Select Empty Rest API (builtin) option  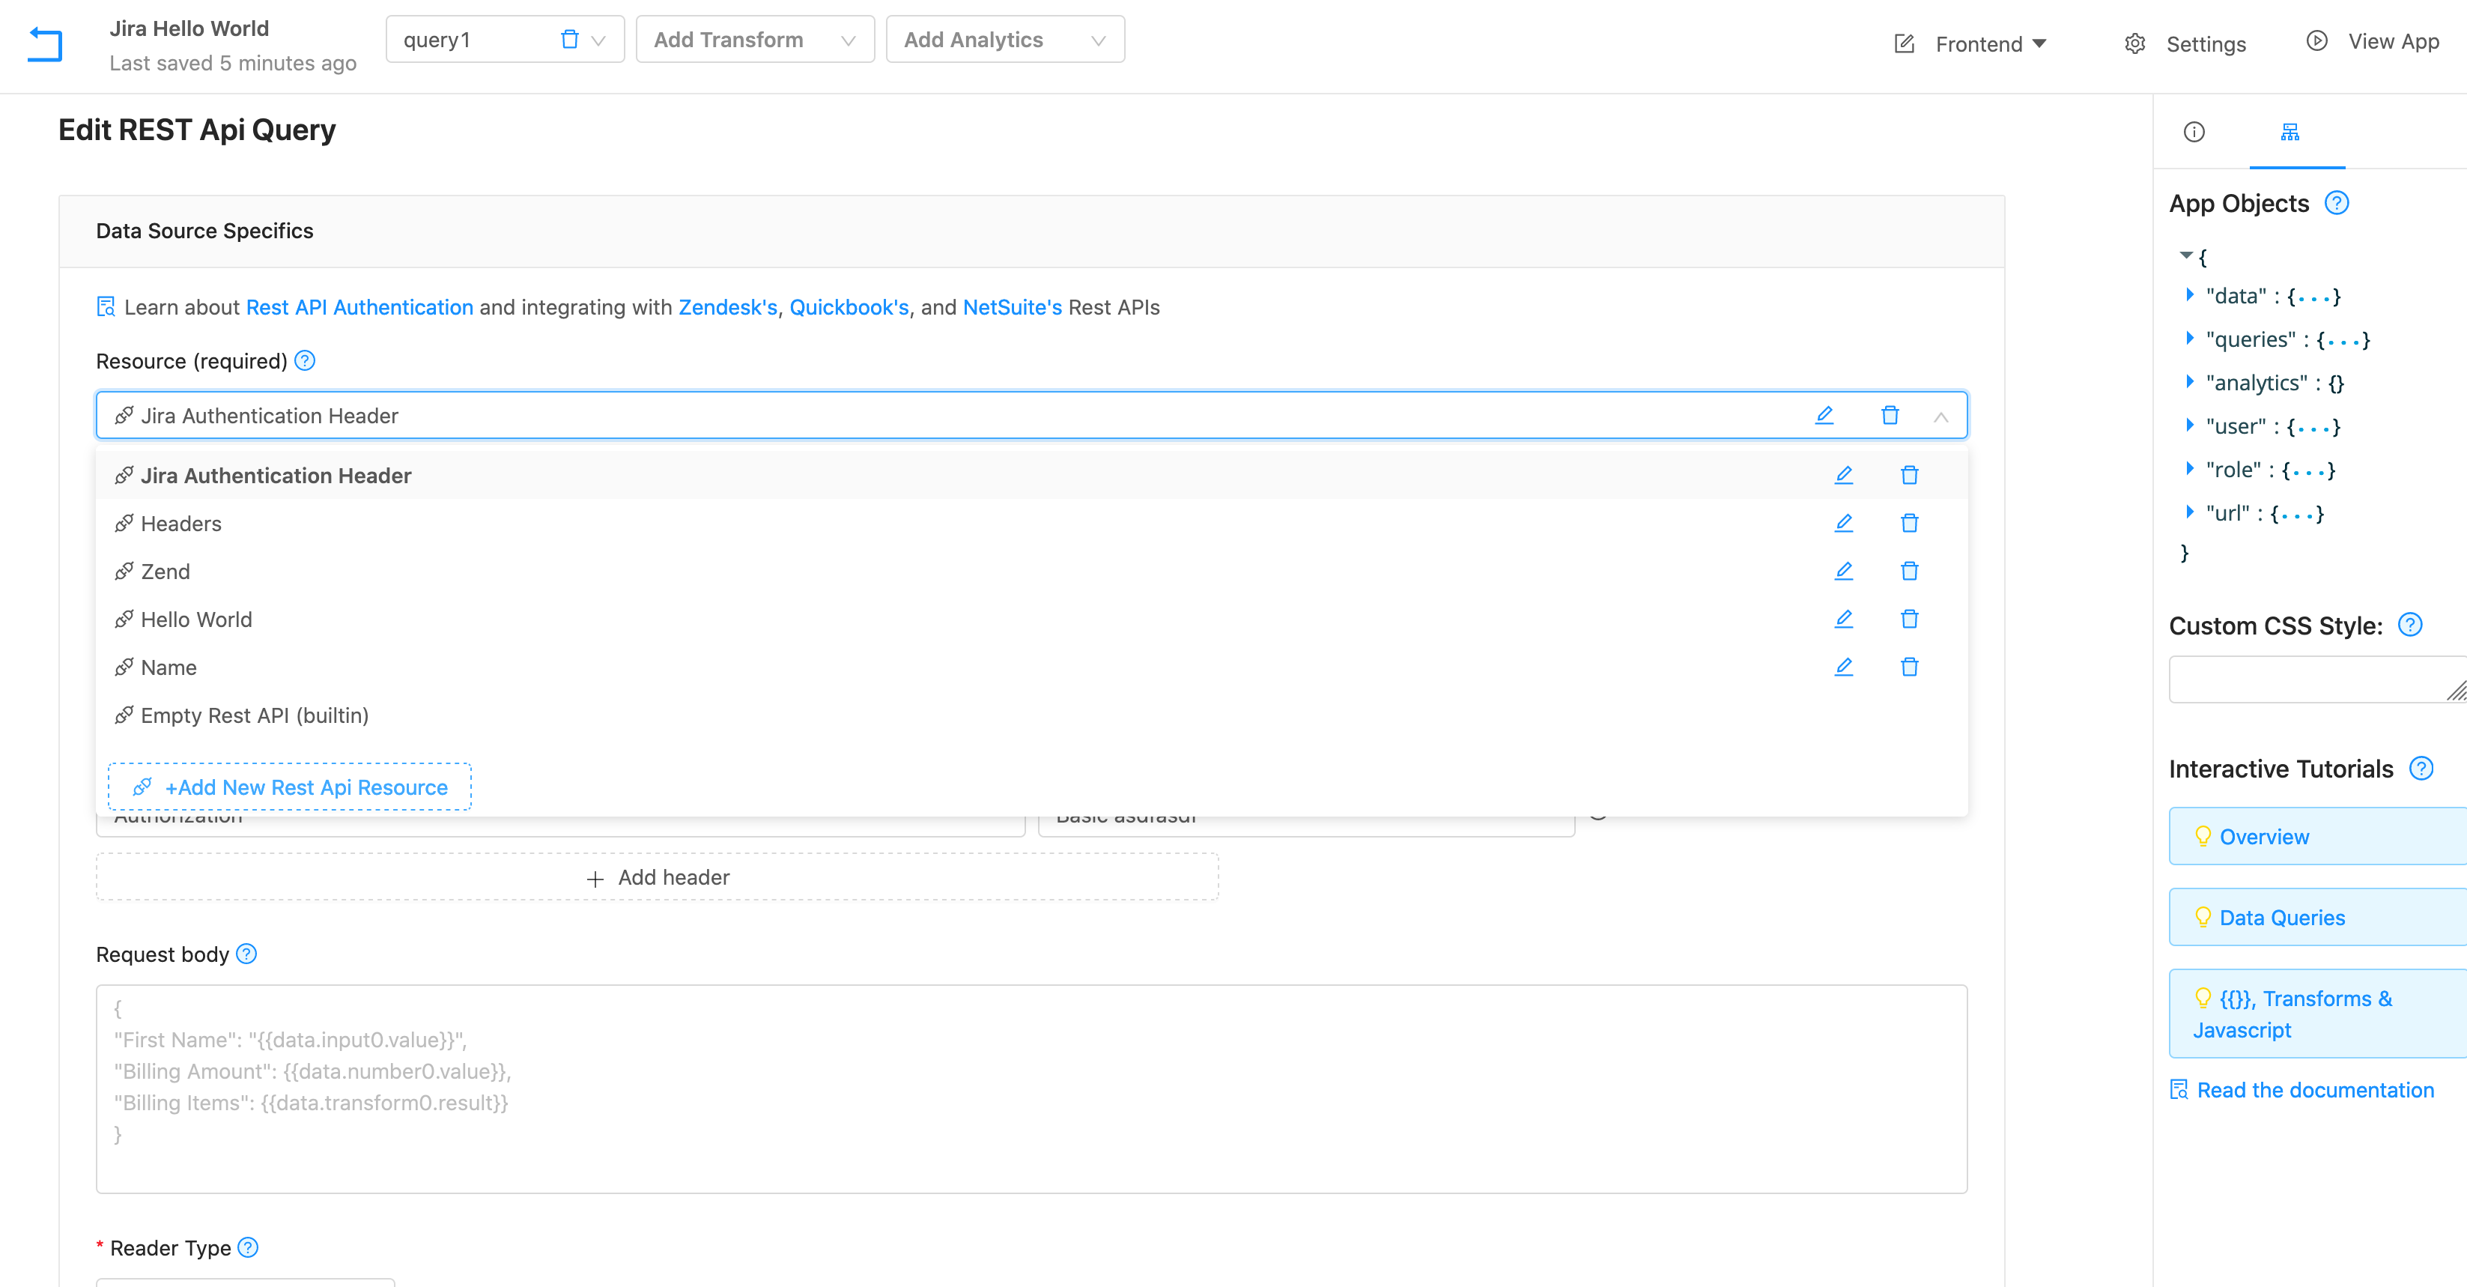[1031, 715]
